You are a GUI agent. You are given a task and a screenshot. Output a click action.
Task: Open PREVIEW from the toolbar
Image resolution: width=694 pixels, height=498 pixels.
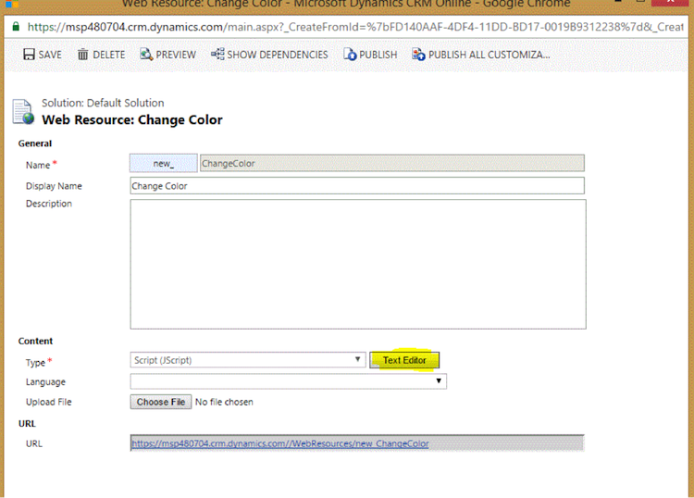[176, 55]
